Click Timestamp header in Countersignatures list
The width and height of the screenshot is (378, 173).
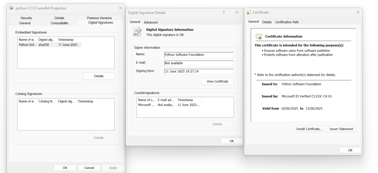coord(189,100)
